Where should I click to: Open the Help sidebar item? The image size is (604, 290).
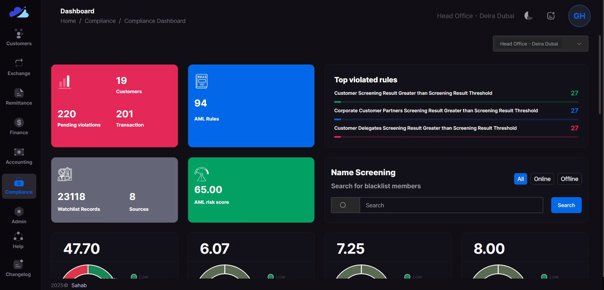click(x=18, y=240)
